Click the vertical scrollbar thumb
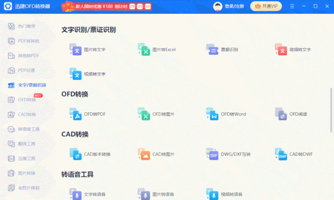334x200 pixels. coord(331,110)
